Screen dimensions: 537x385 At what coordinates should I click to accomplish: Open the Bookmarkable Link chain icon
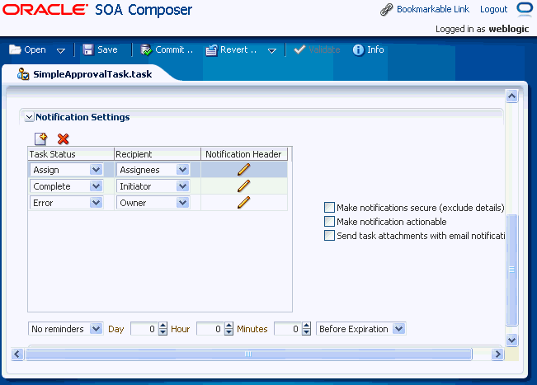(x=387, y=10)
